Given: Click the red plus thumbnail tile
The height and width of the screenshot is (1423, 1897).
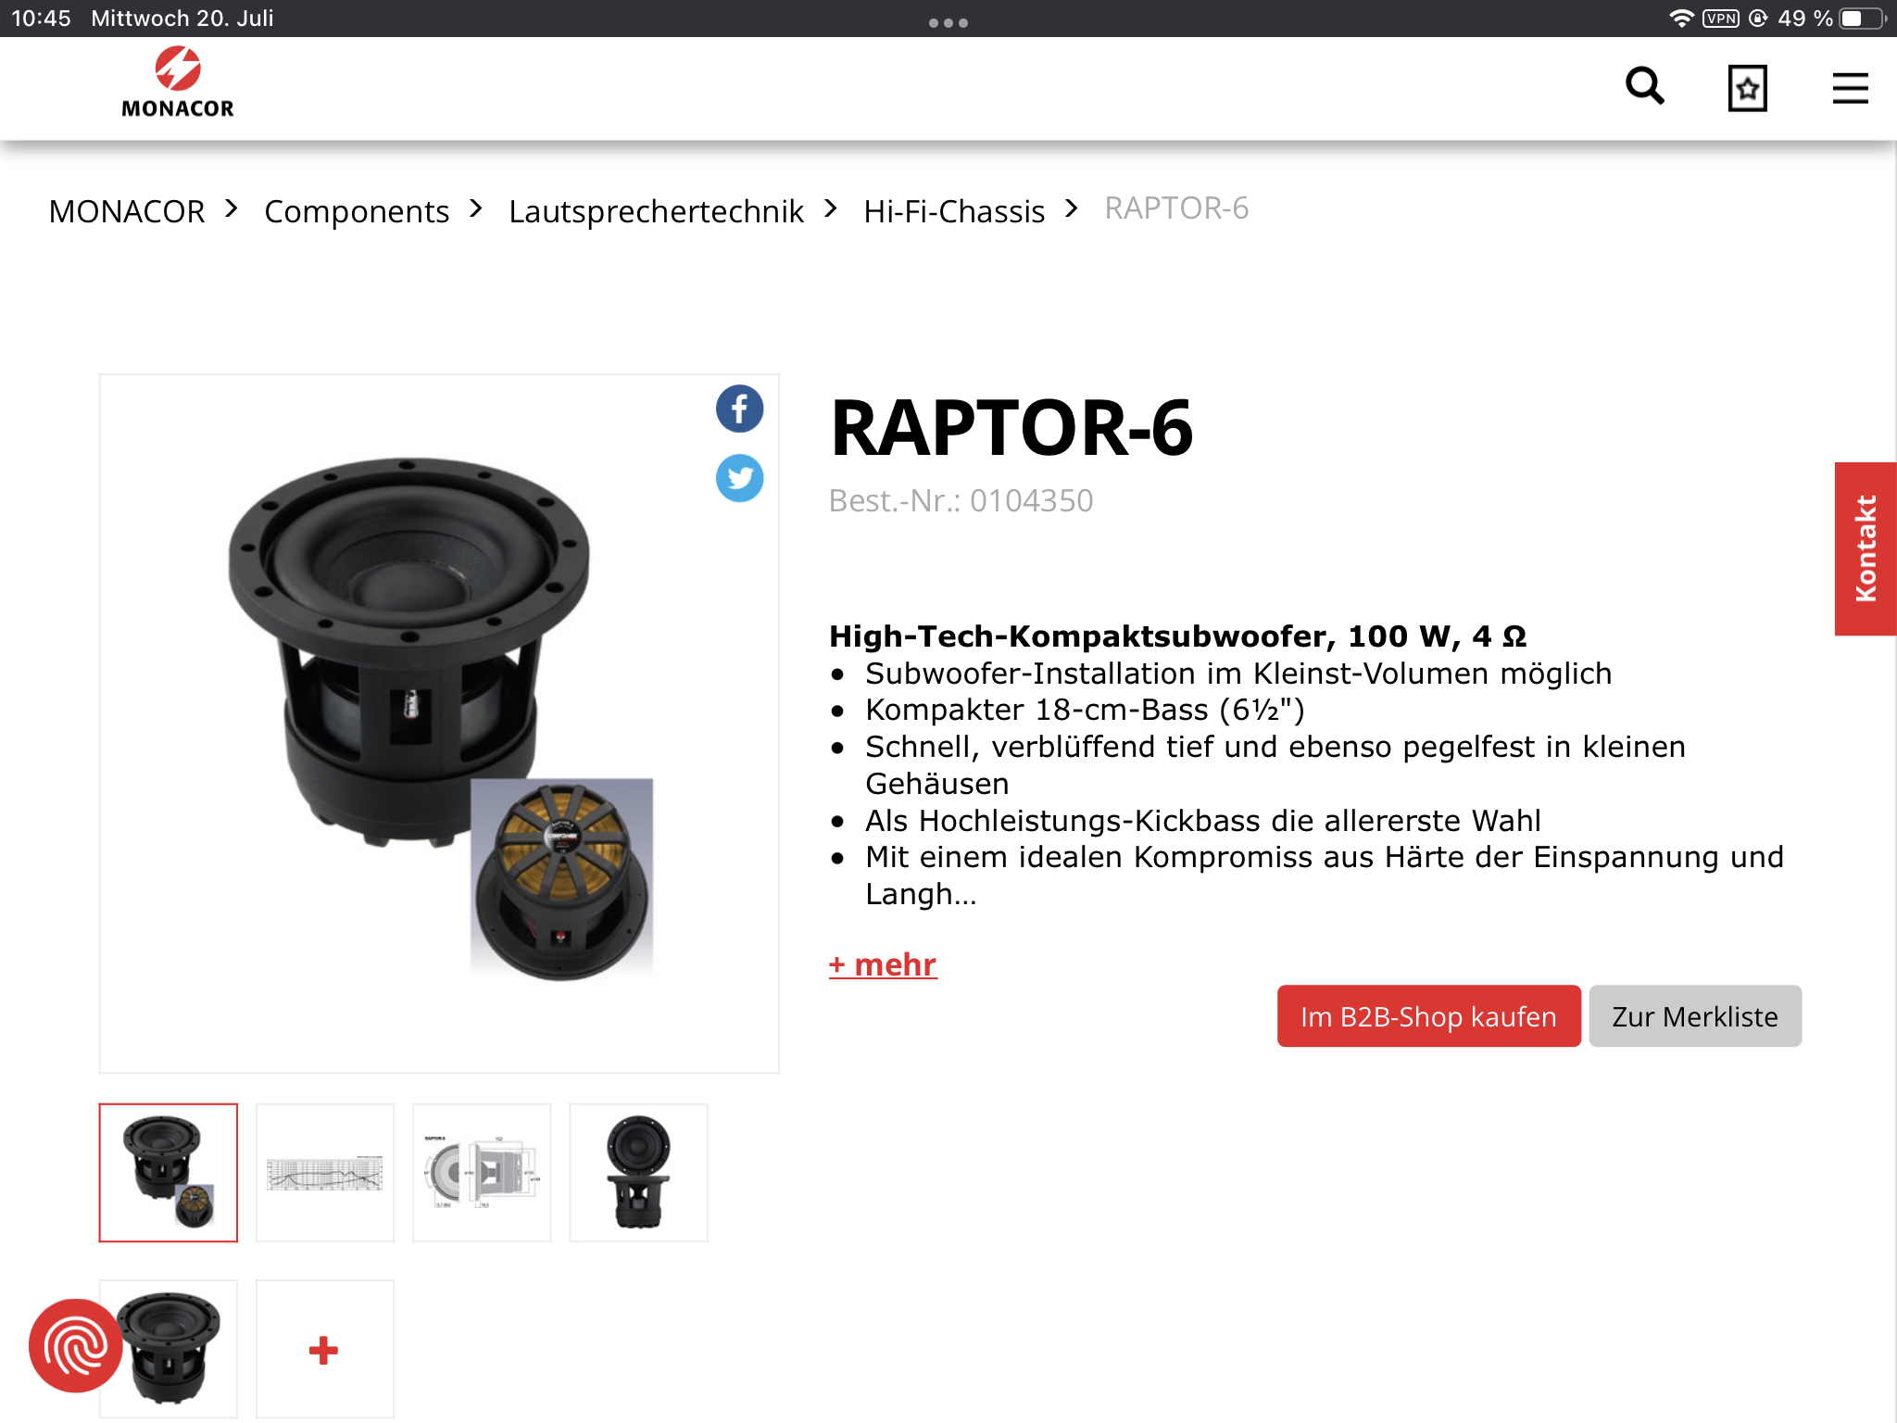Looking at the screenshot, I should click(x=324, y=1349).
